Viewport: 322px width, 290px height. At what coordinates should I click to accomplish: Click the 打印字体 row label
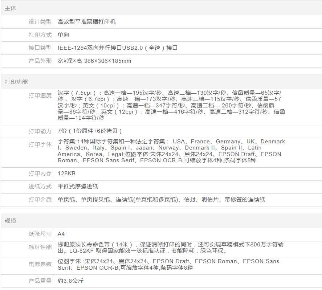[x=40, y=144]
